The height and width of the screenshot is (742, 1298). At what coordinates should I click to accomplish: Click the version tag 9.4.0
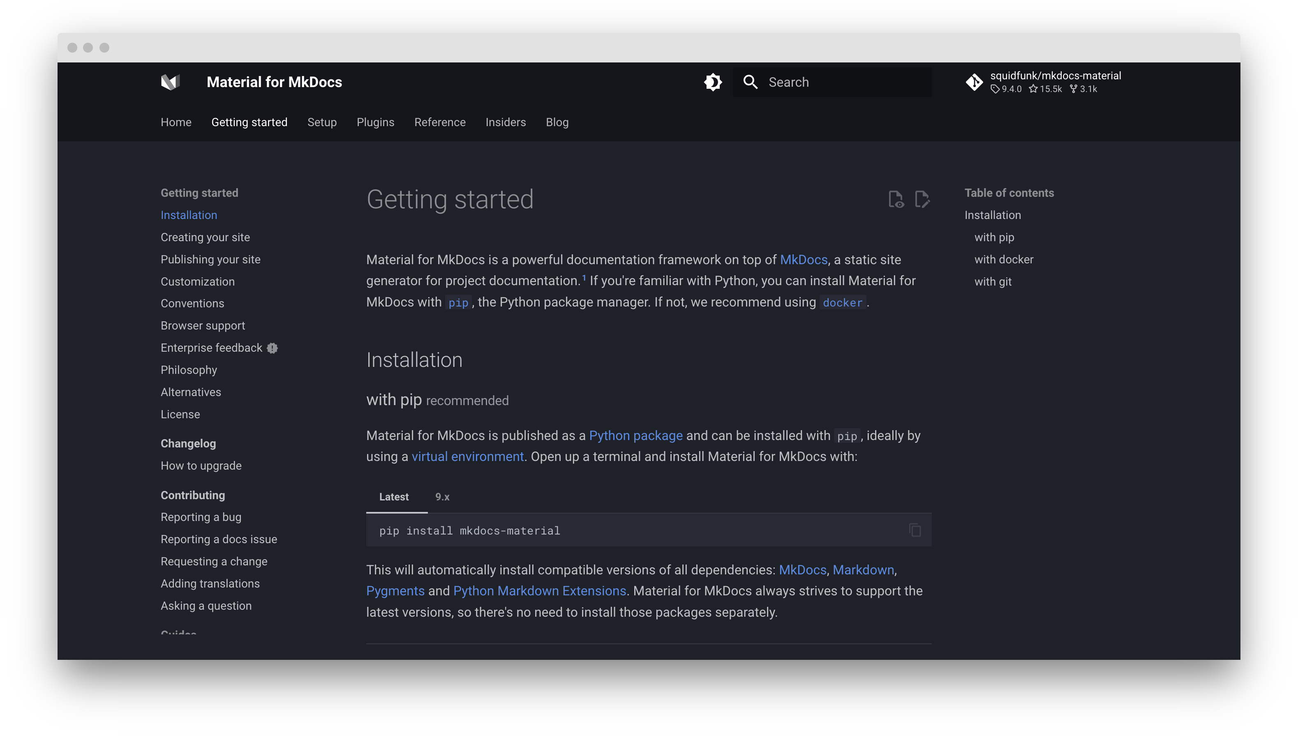[1006, 89]
